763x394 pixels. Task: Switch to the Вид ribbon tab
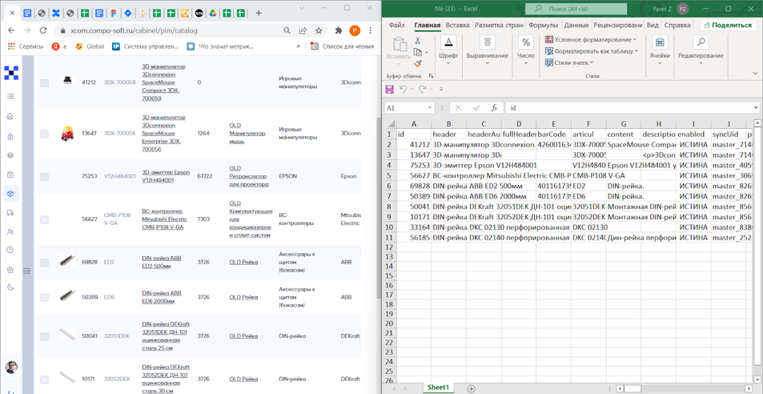[x=653, y=26]
